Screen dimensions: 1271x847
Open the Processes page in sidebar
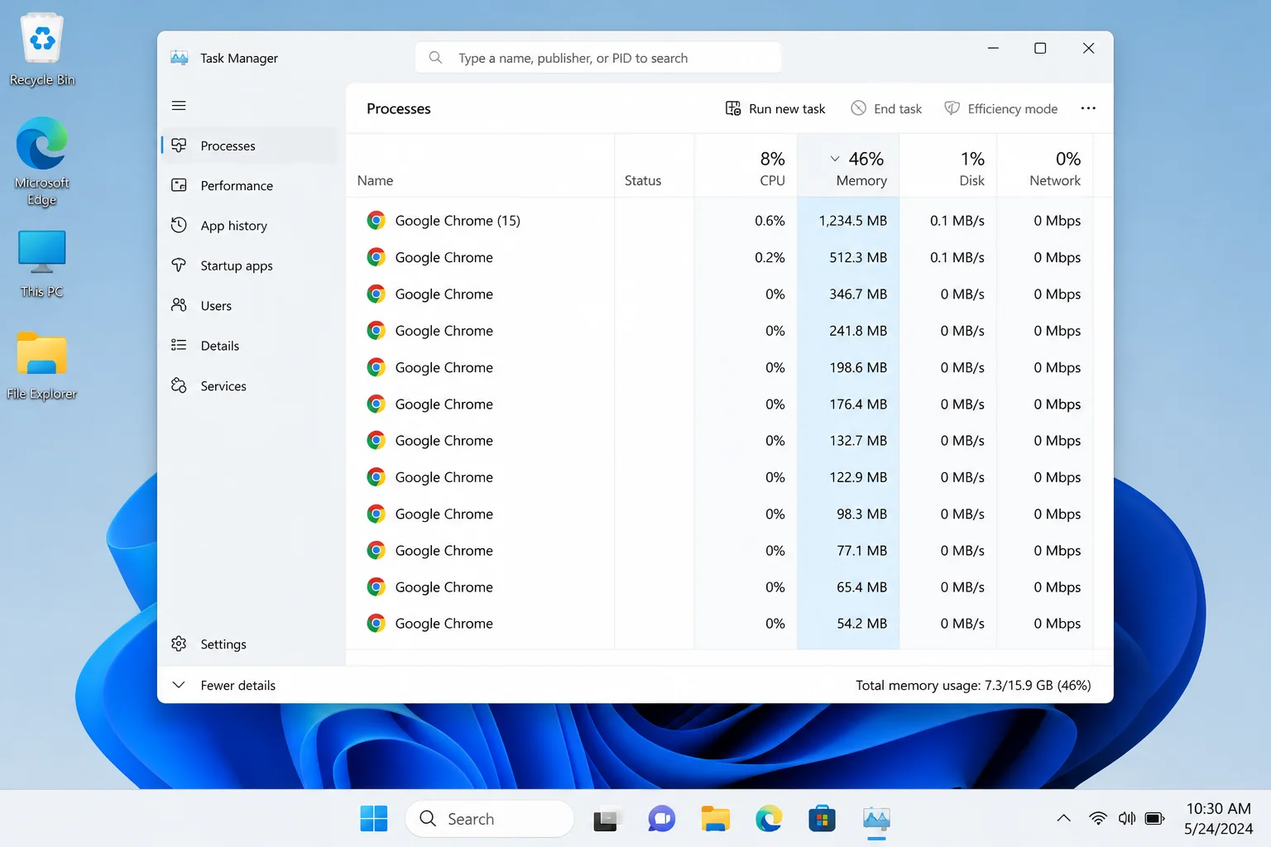(x=249, y=146)
